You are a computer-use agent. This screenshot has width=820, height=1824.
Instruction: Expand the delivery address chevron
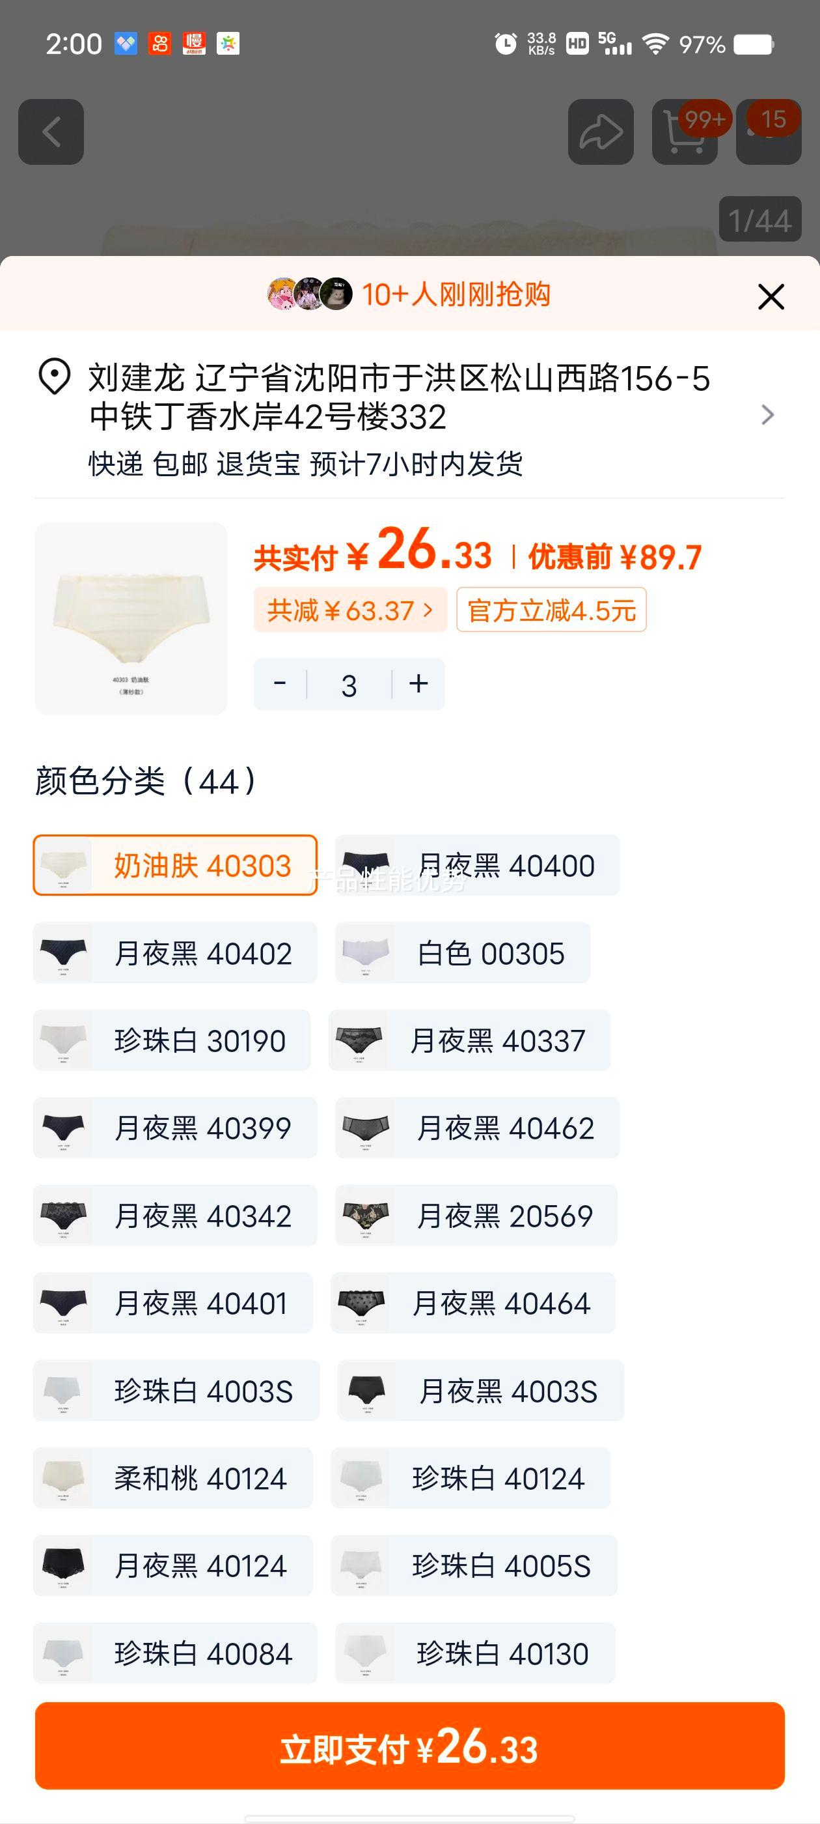(768, 415)
